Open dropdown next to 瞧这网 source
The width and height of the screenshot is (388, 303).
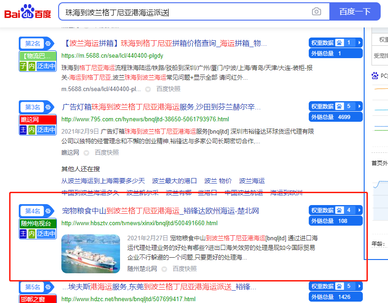click(x=87, y=153)
